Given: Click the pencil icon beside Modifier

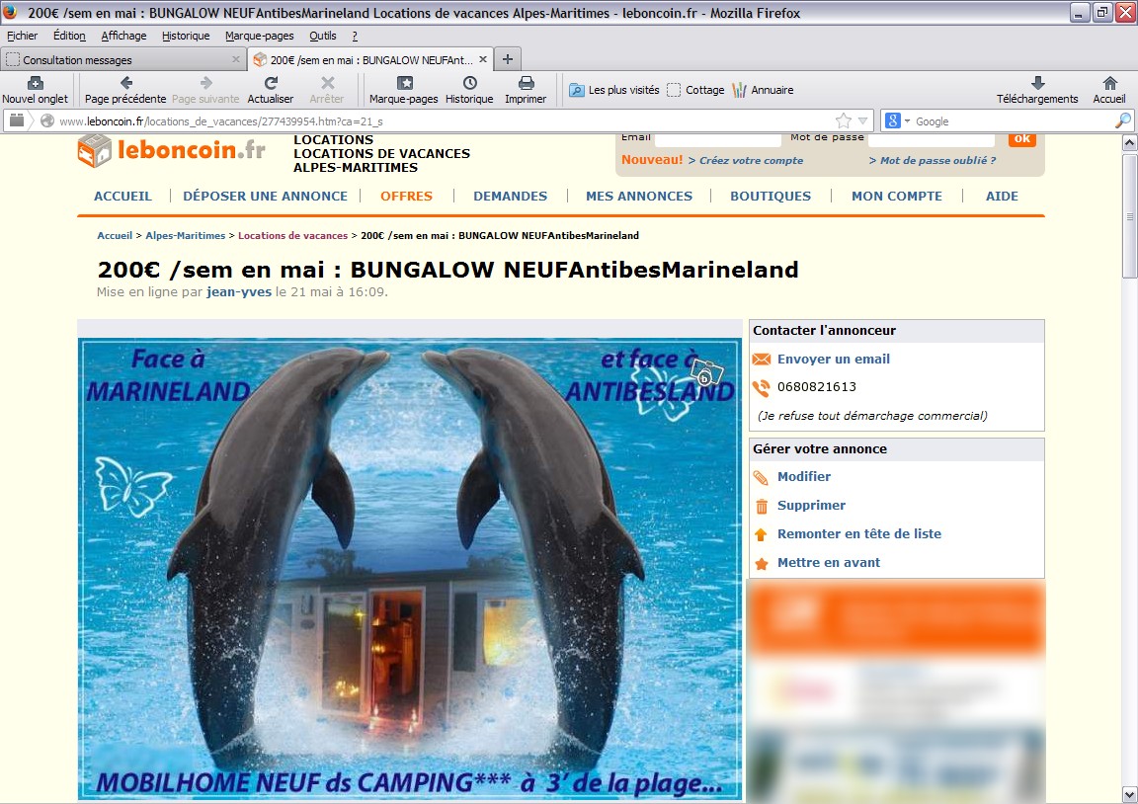Looking at the screenshot, I should click(761, 477).
